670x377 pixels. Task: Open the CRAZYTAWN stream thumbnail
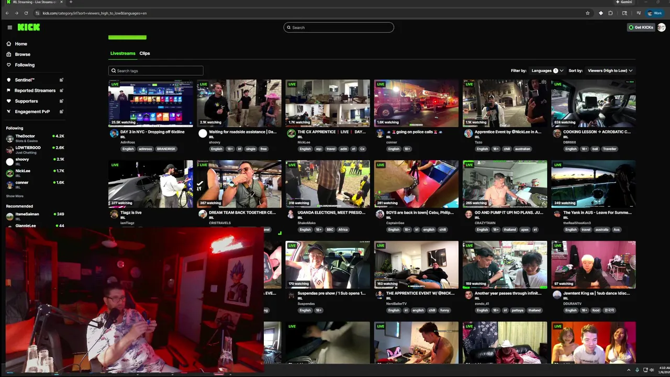pyautogui.click(x=505, y=184)
